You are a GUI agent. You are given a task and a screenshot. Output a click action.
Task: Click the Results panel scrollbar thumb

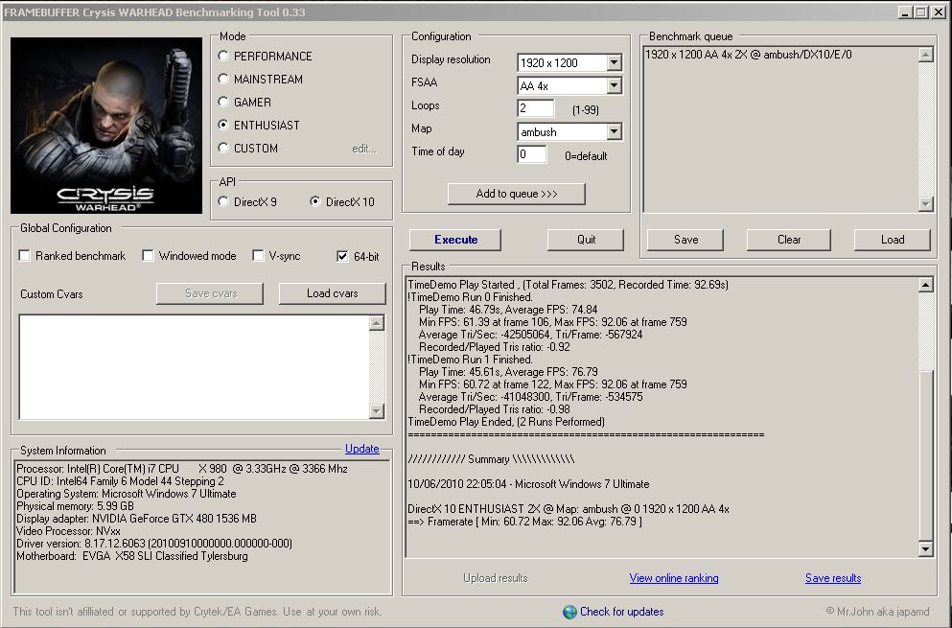coord(925,454)
